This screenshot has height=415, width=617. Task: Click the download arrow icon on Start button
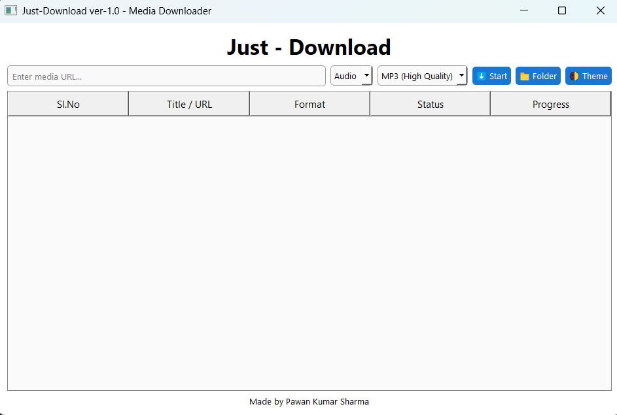[x=481, y=76]
